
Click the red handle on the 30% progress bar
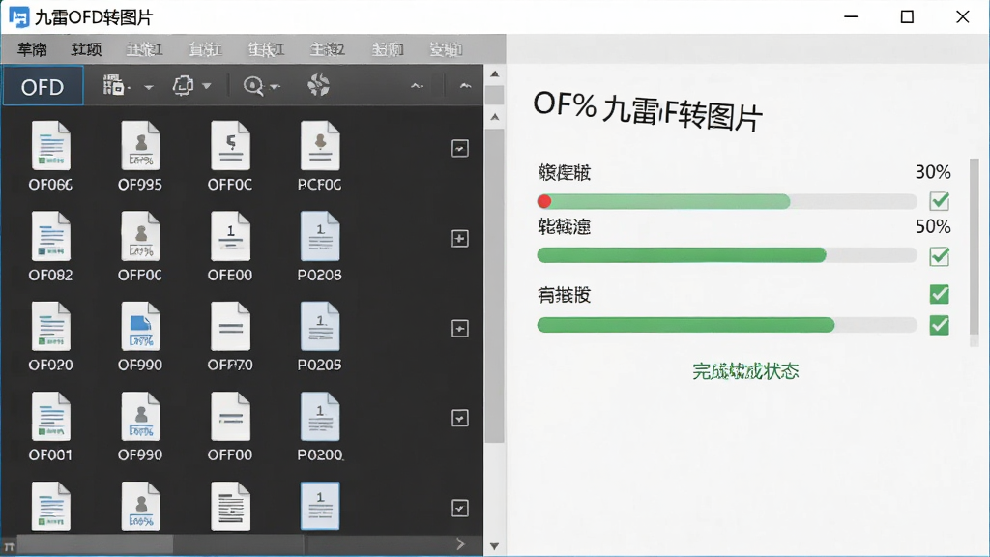click(x=544, y=201)
